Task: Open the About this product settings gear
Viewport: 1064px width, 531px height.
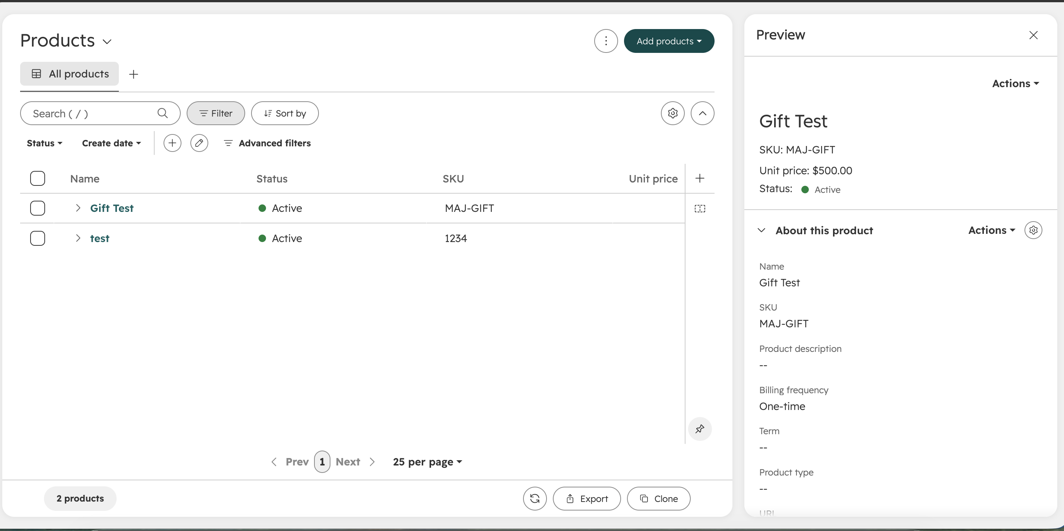Action: tap(1033, 230)
